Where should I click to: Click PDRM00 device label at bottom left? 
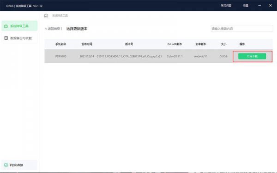coord(16,165)
